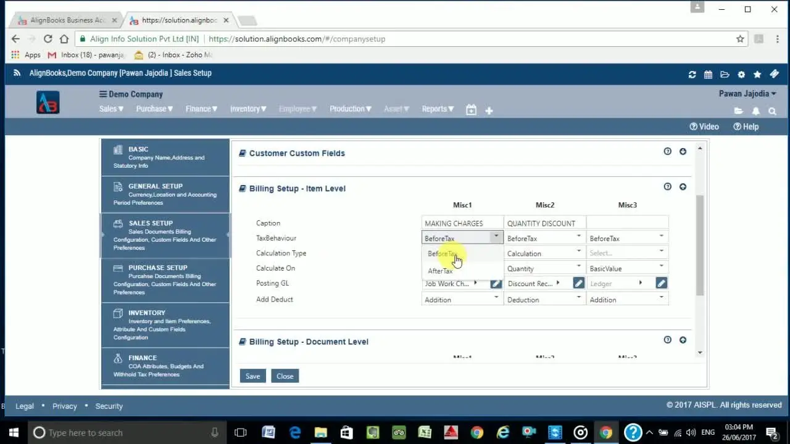This screenshot has height=444, width=790.
Task: Edit Posting GL ledger for Misc2
Action: pos(578,283)
